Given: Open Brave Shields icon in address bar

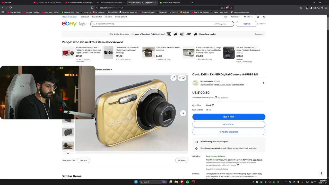Looking at the screenshot, I should point(227,8).
